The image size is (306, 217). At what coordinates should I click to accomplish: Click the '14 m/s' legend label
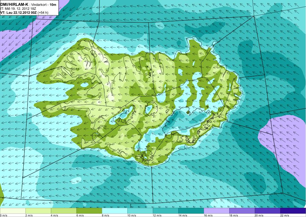pyautogui.click(x=183, y=215)
